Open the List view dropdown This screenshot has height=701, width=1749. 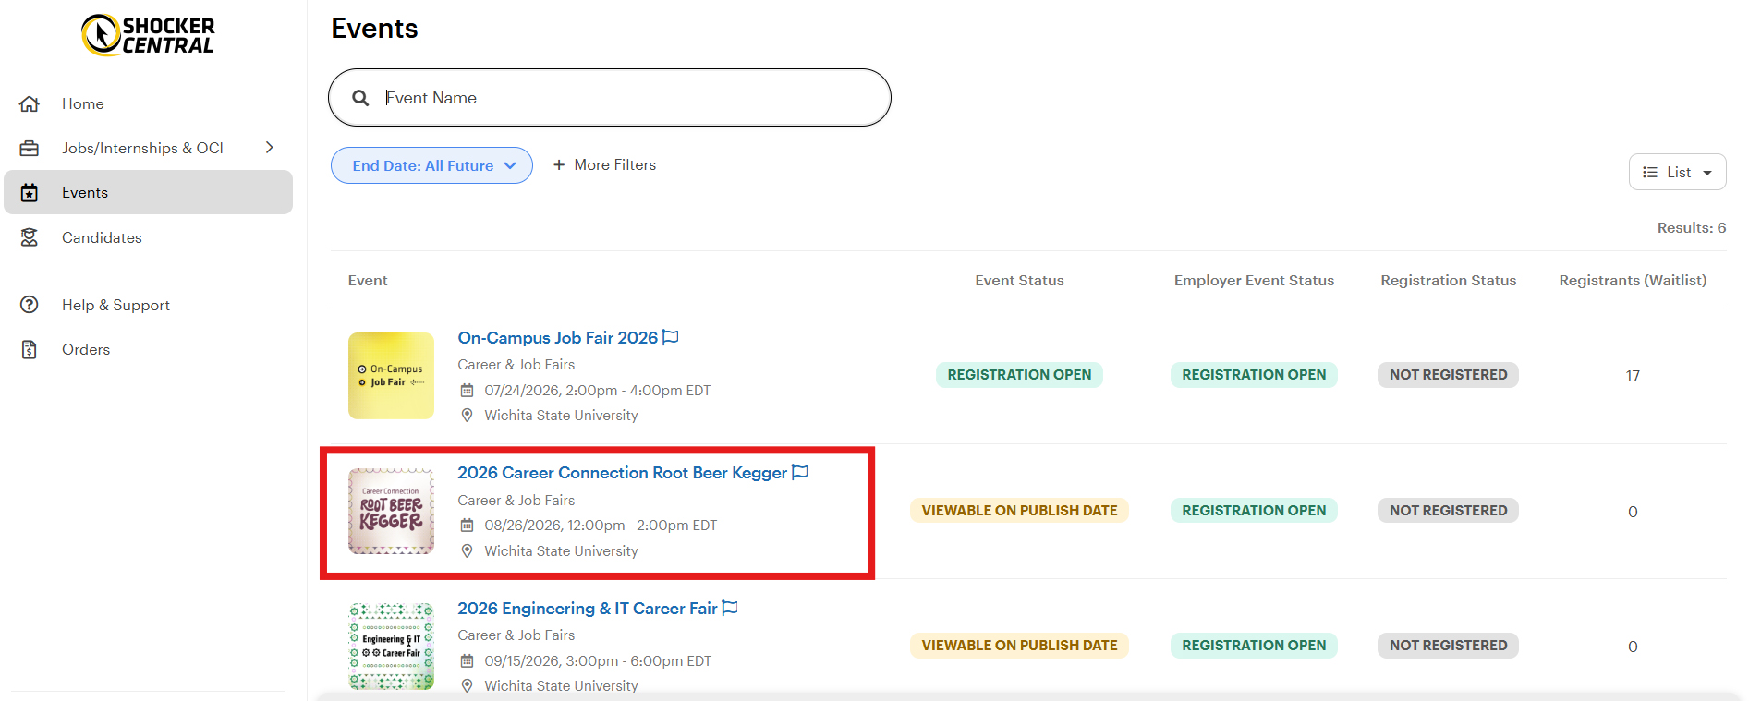click(x=1677, y=172)
